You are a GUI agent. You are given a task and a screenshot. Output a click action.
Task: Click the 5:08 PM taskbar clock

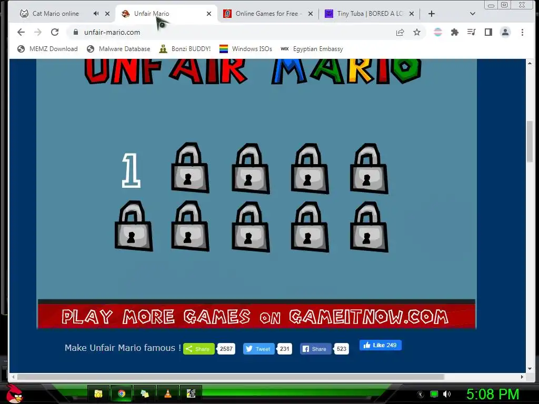(x=493, y=394)
